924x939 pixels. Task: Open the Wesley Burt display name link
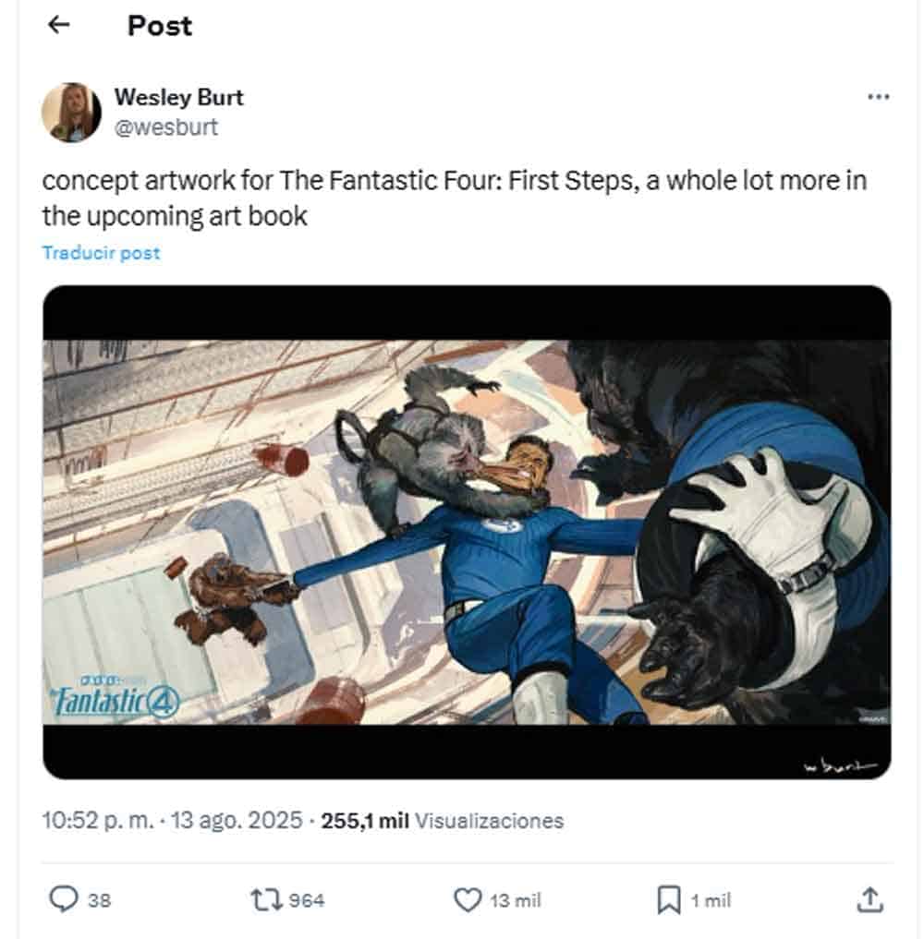[x=178, y=96]
